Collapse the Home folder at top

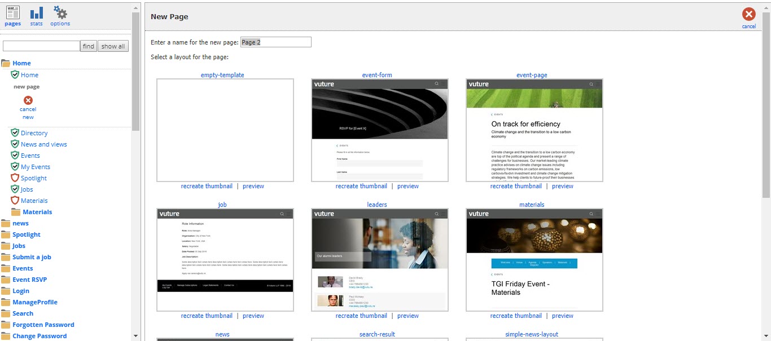pos(6,63)
